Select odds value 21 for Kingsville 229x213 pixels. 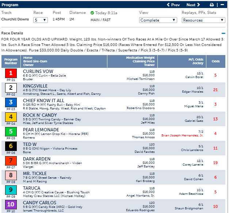215,89
